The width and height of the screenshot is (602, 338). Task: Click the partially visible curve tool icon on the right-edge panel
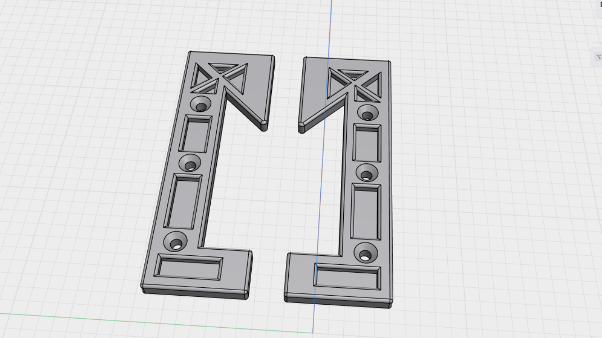598,58
